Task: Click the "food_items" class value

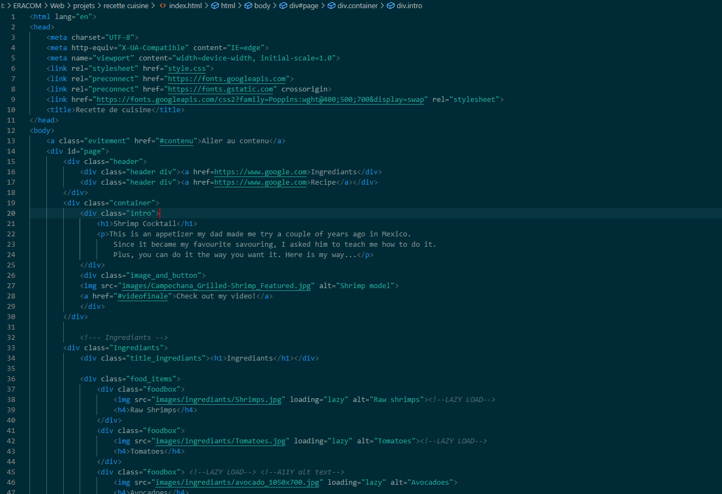Action: 151,379
